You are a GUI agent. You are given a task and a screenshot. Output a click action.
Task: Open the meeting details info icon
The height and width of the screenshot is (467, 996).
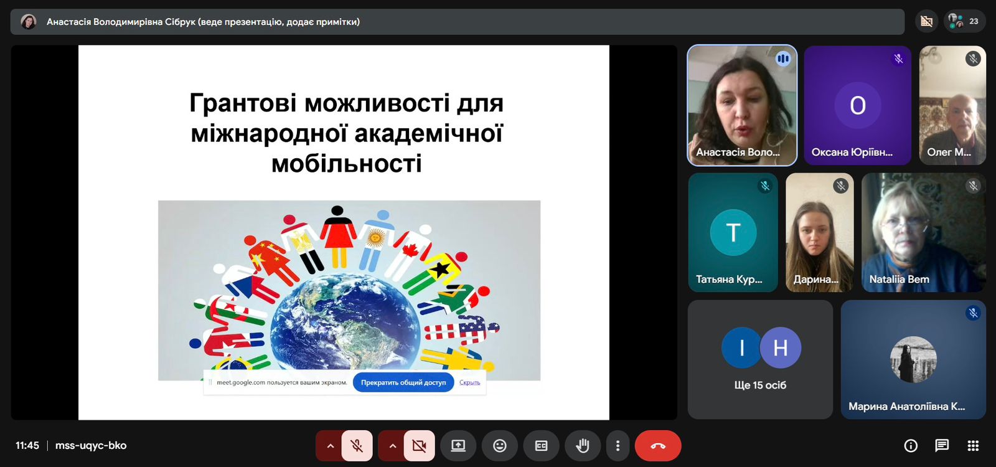tap(911, 446)
